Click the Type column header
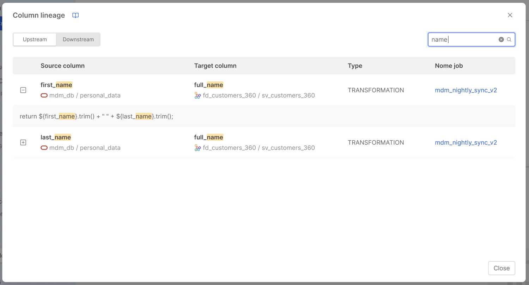Viewport: 529px width, 285px height. click(x=355, y=66)
